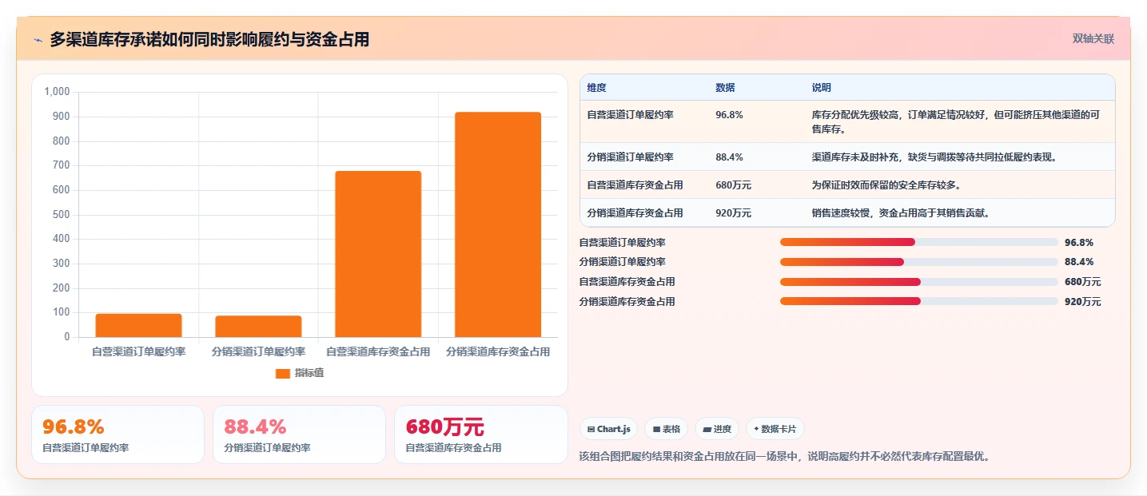This screenshot has height=496, width=1147.
Task: Select the 进度 tag chip
Action: pyautogui.click(x=717, y=429)
